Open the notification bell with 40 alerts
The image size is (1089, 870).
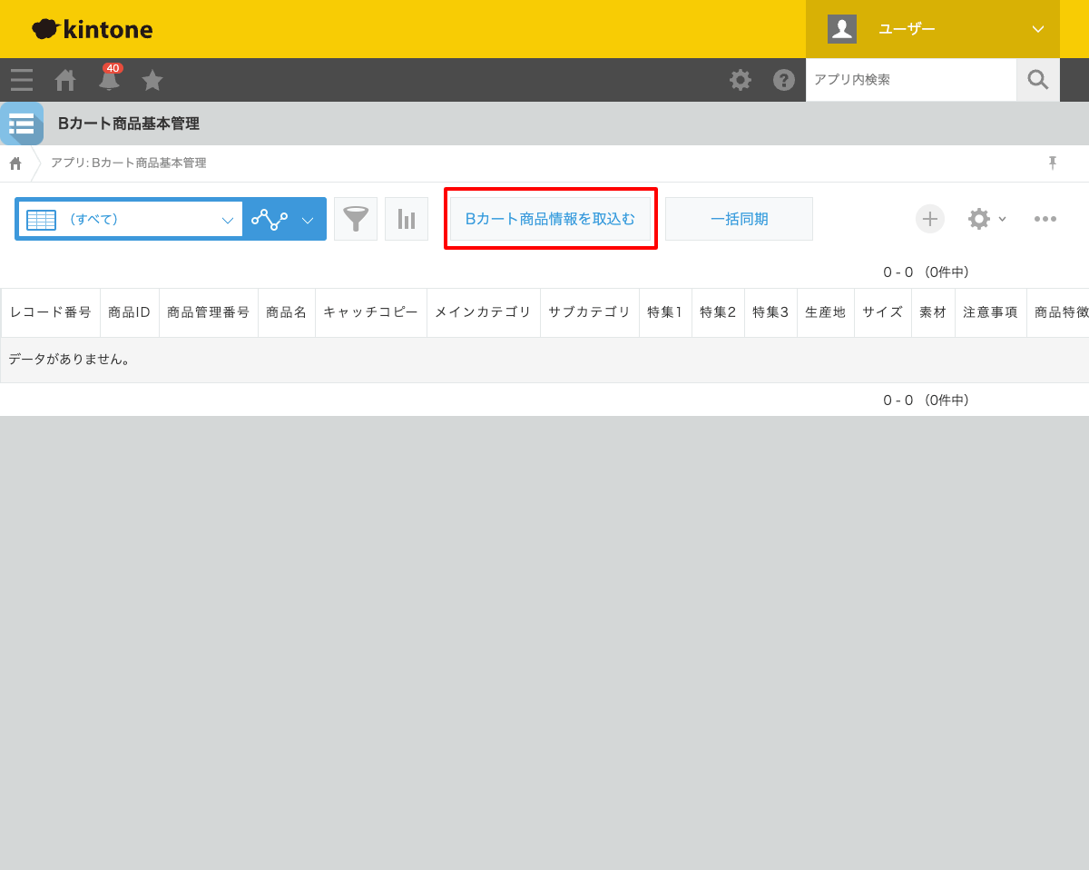coord(108,81)
